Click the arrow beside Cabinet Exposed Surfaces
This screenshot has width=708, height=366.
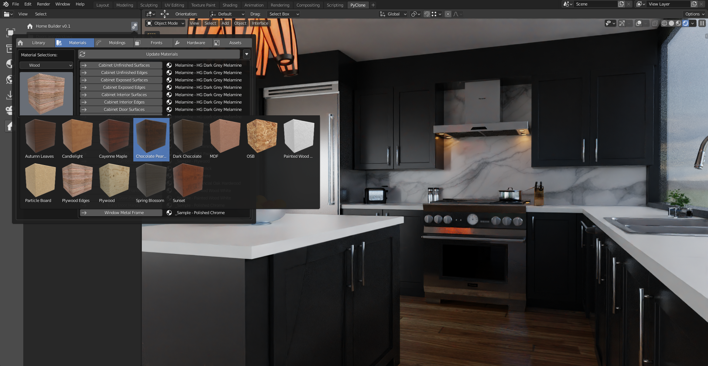click(x=84, y=80)
